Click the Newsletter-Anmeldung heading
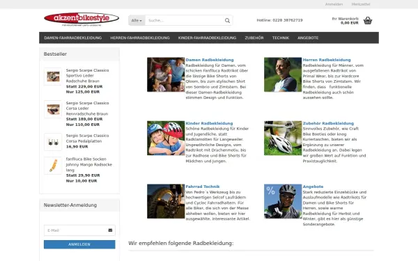The width and height of the screenshot is (418, 261). (70, 205)
